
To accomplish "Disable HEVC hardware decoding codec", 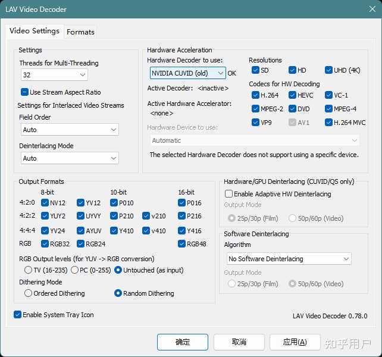I will 293,95.
